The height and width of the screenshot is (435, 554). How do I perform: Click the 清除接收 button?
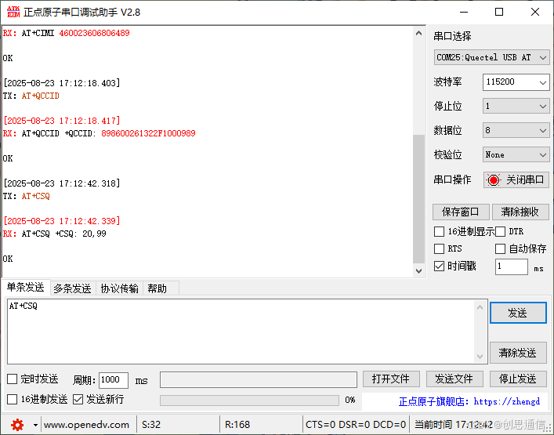[520, 212]
